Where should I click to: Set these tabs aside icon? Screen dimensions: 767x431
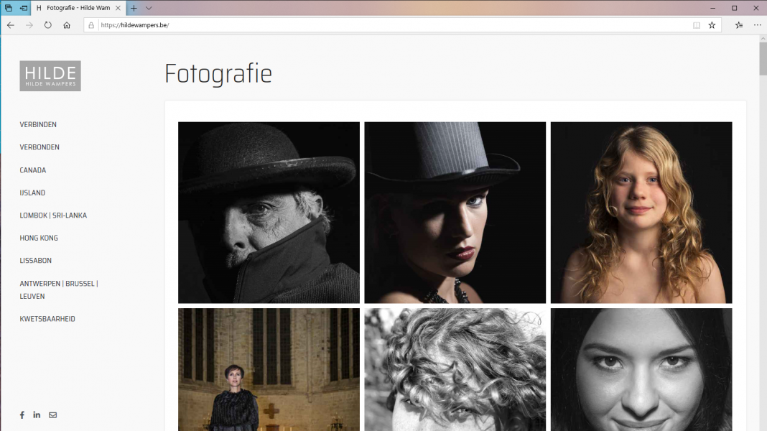[x=24, y=8]
